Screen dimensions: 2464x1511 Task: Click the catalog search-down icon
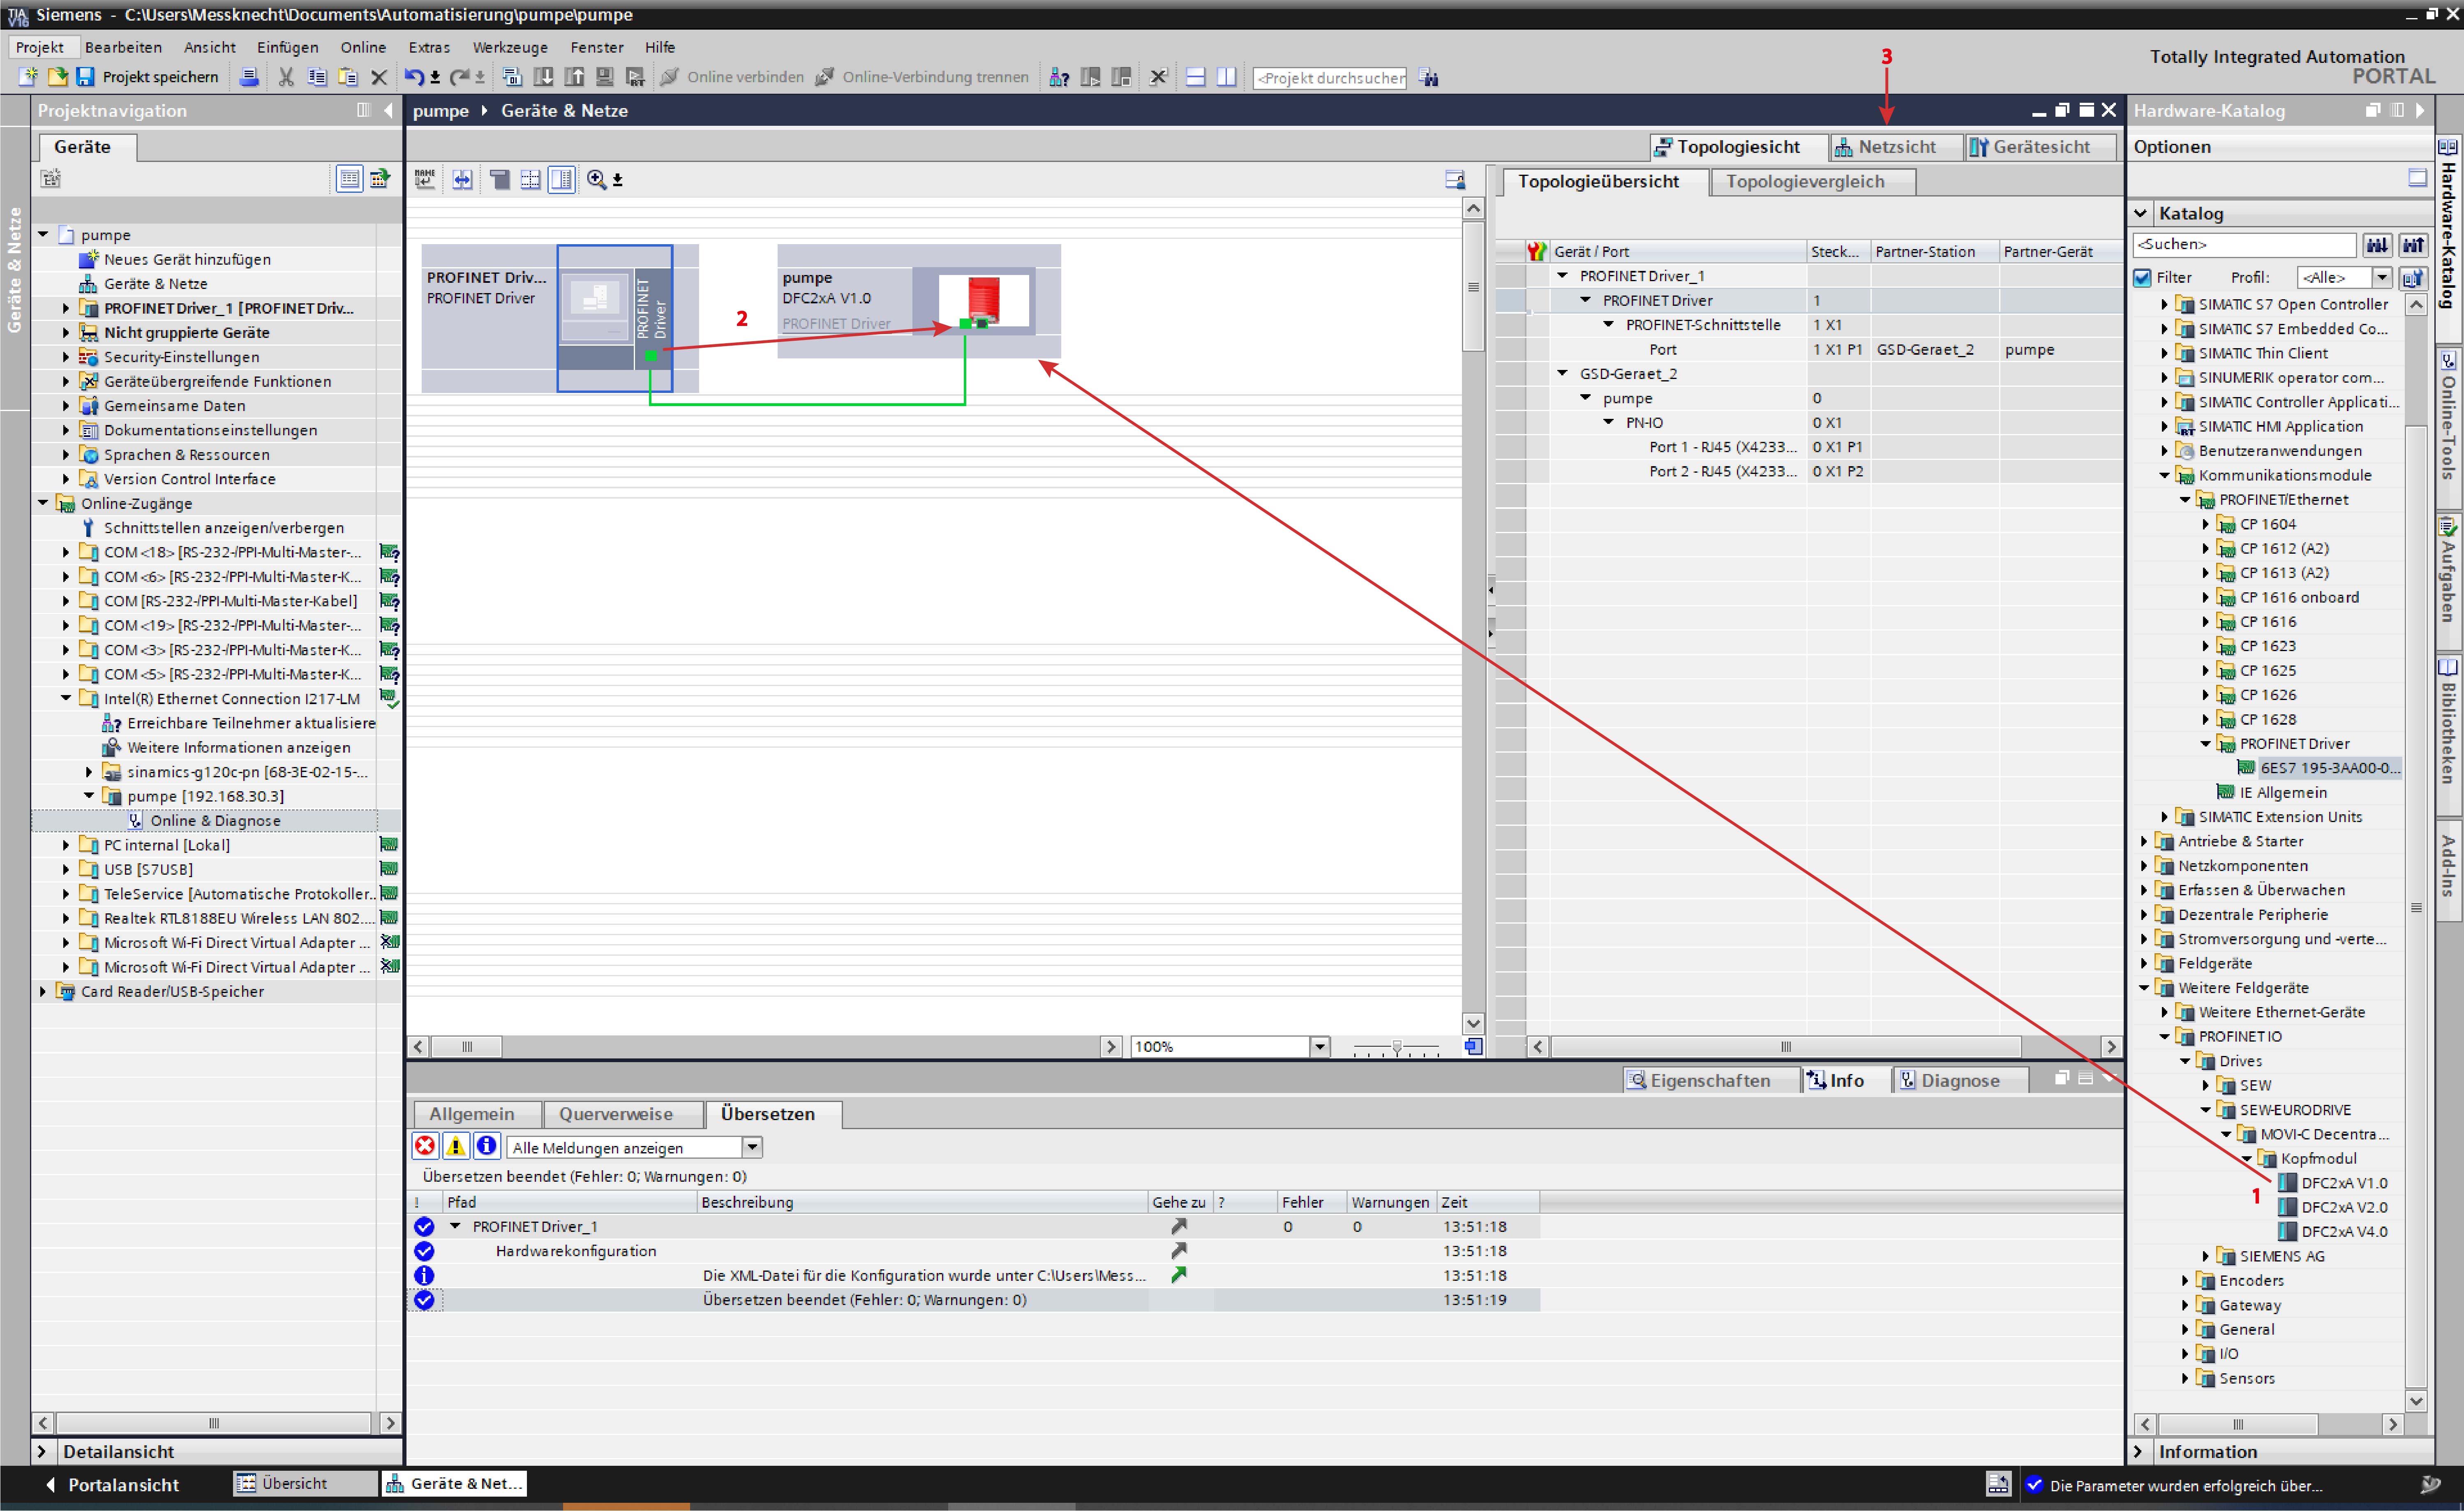pos(2378,244)
